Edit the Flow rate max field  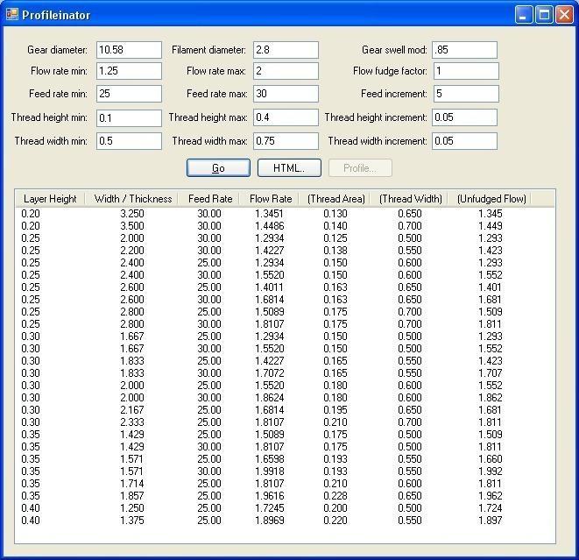point(286,71)
